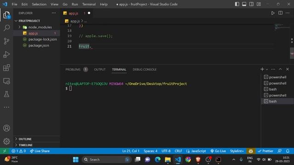Open the View menu
Viewport: 294px width, 165px height.
click(54, 4)
